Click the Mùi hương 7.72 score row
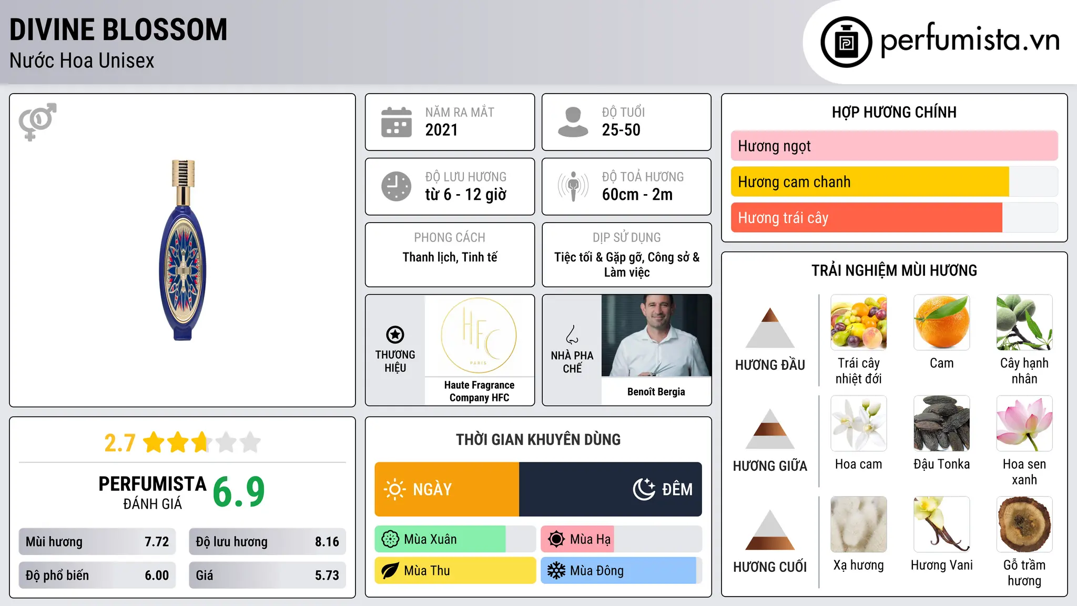This screenshot has width=1077, height=606. click(x=97, y=542)
